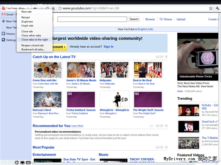221x165 pixels.
Task: Select Bookmark all tabs... entry
Action: 35,49
